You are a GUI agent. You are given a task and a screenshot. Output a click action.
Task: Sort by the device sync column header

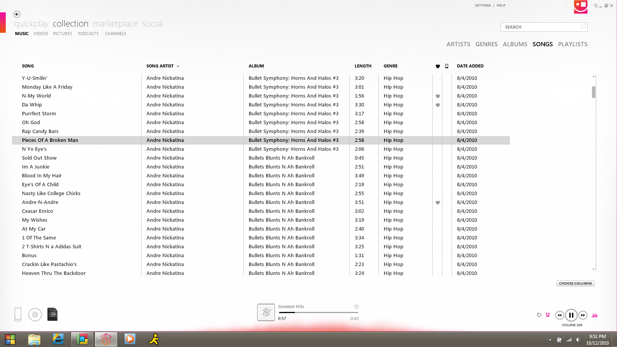coord(447,66)
